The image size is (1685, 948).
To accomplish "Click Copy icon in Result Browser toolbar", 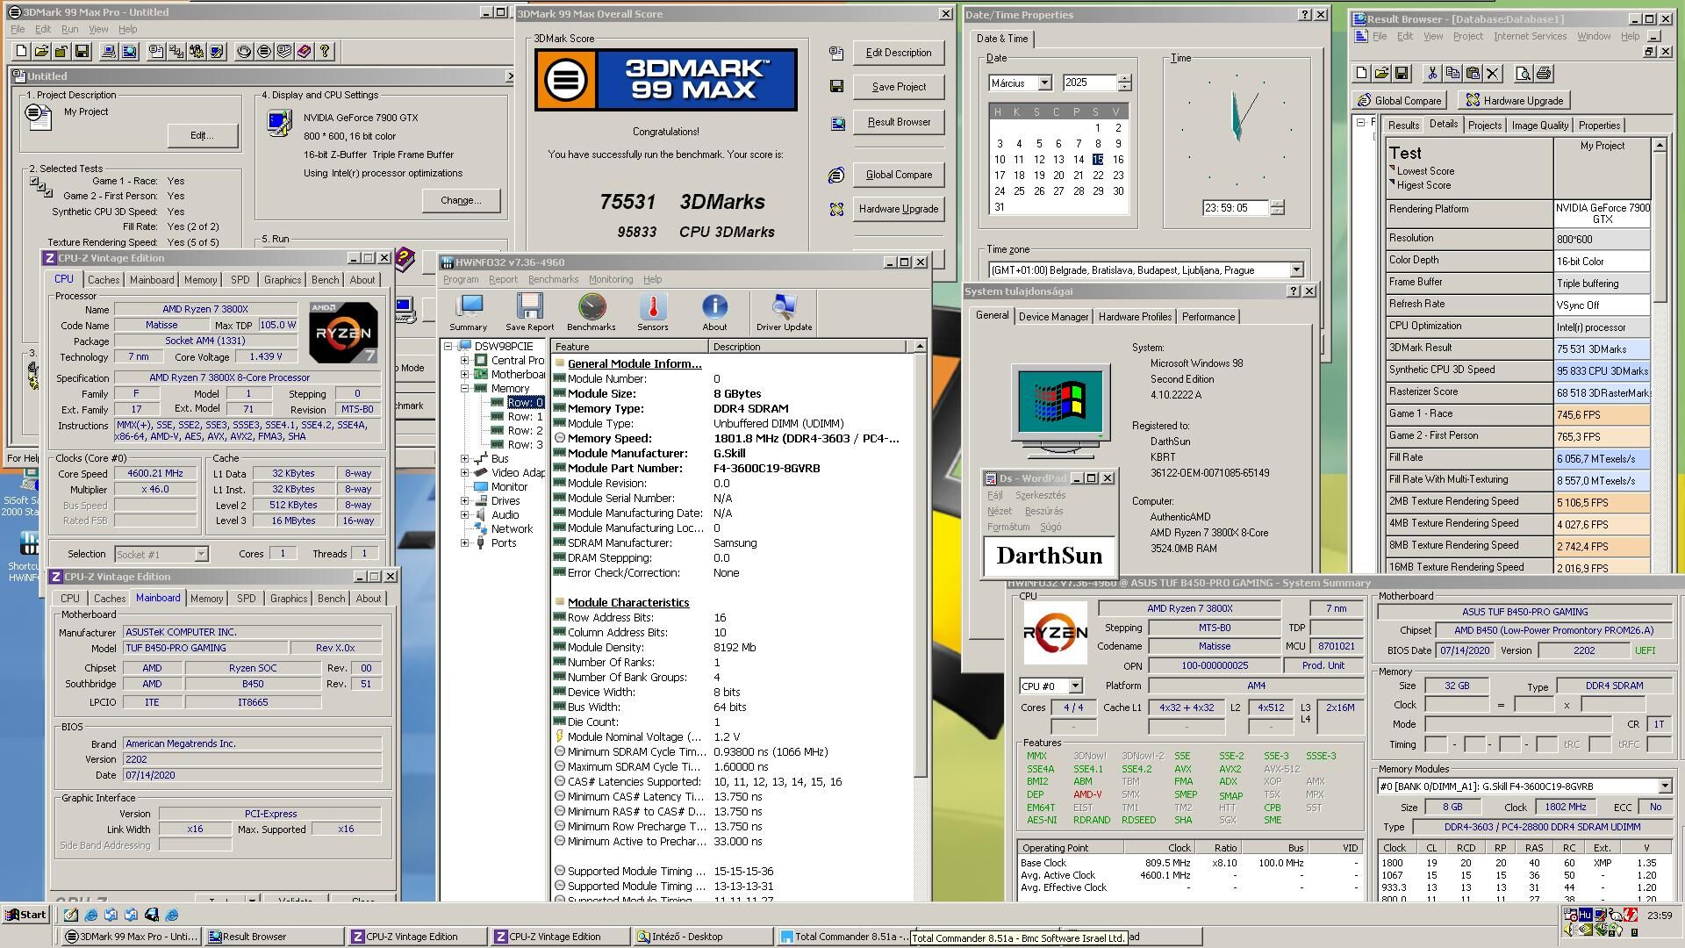I will point(1452,74).
